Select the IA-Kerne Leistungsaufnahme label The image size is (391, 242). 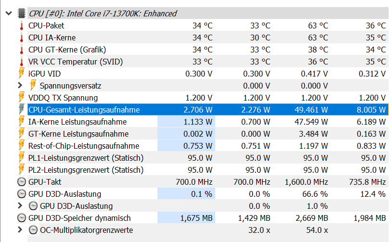tap(78, 122)
